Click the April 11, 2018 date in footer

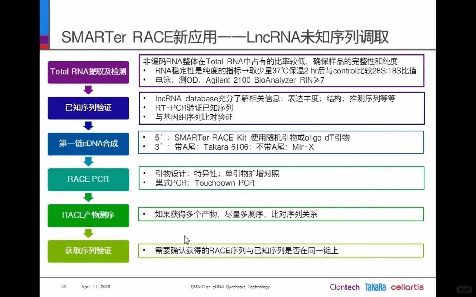96,287
